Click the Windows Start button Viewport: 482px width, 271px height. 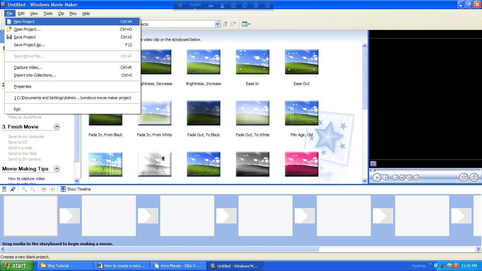(x=17, y=266)
